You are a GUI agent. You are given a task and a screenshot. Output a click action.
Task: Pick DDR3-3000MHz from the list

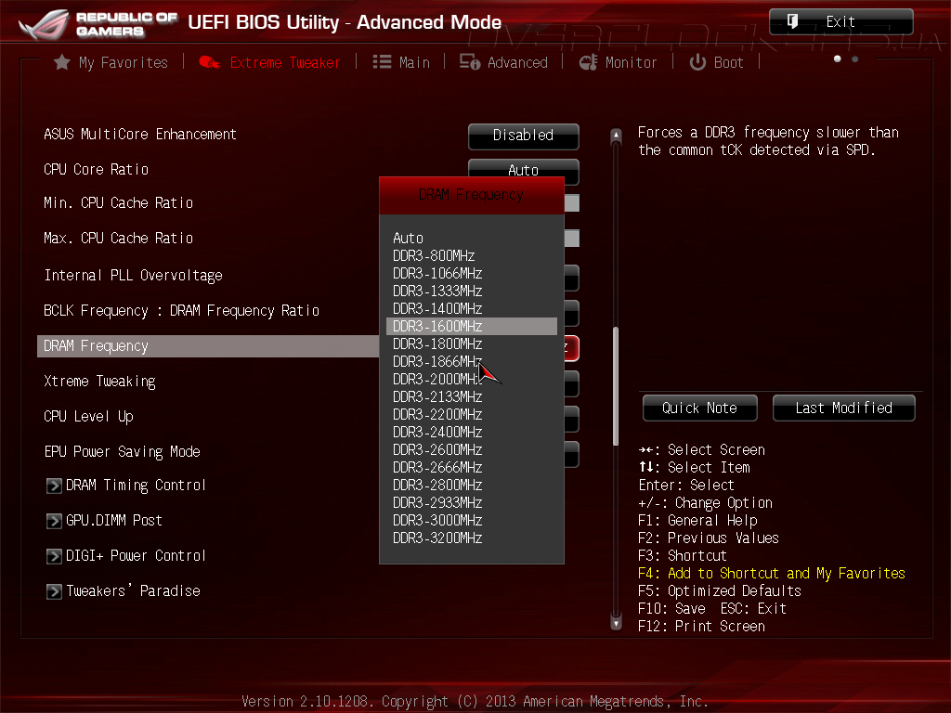click(471, 520)
